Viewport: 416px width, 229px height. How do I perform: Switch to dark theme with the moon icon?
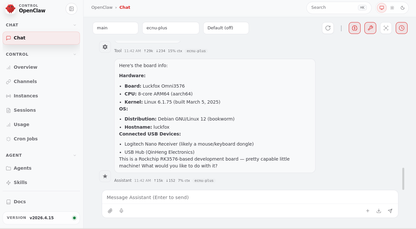click(403, 8)
